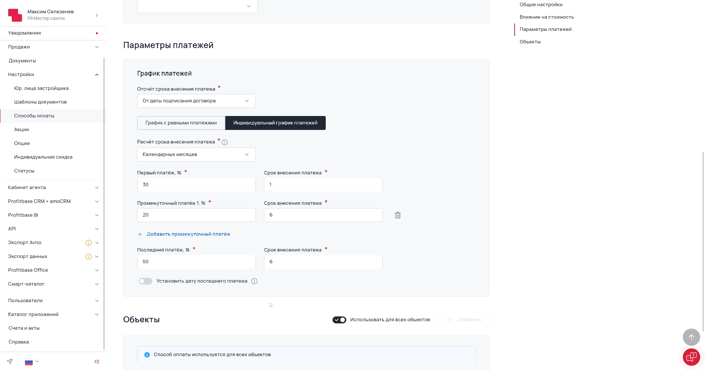705x370 pixels.
Task: Open Календарных месяцев dropdown
Action: 196,155
